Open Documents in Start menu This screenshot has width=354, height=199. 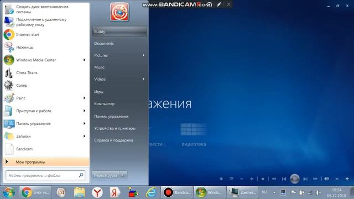pyautogui.click(x=119, y=43)
